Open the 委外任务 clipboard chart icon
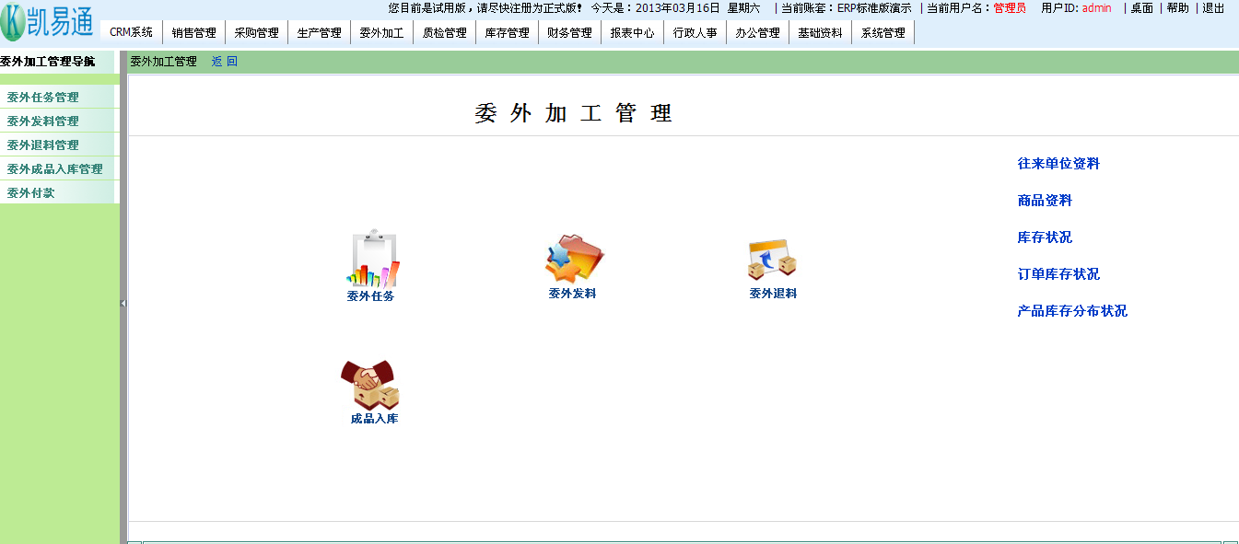1239x544 pixels. point(372,260)
